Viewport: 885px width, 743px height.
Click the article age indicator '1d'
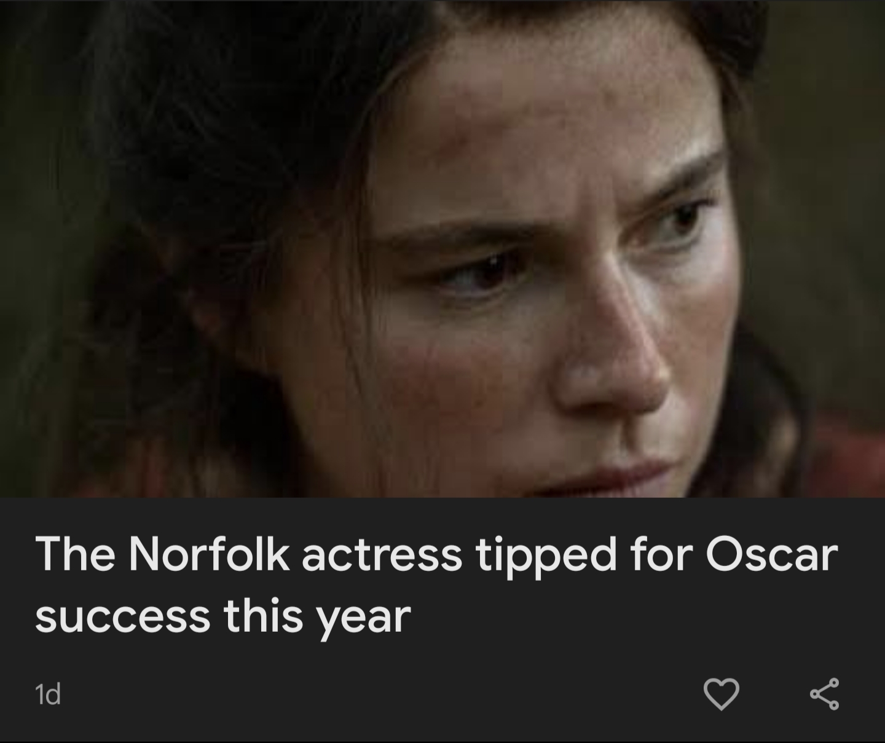(49, 694)
